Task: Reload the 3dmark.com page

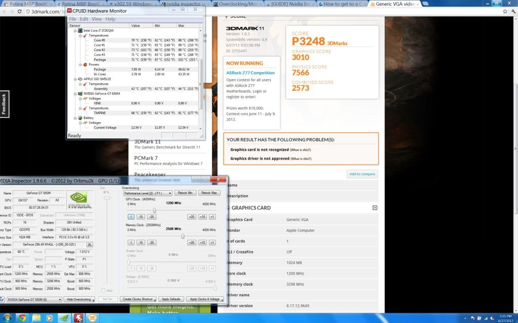Action: point(20,11)
